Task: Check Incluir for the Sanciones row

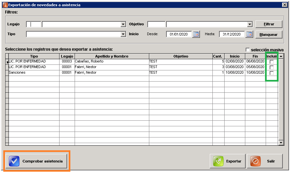Action: coord(272,73)
